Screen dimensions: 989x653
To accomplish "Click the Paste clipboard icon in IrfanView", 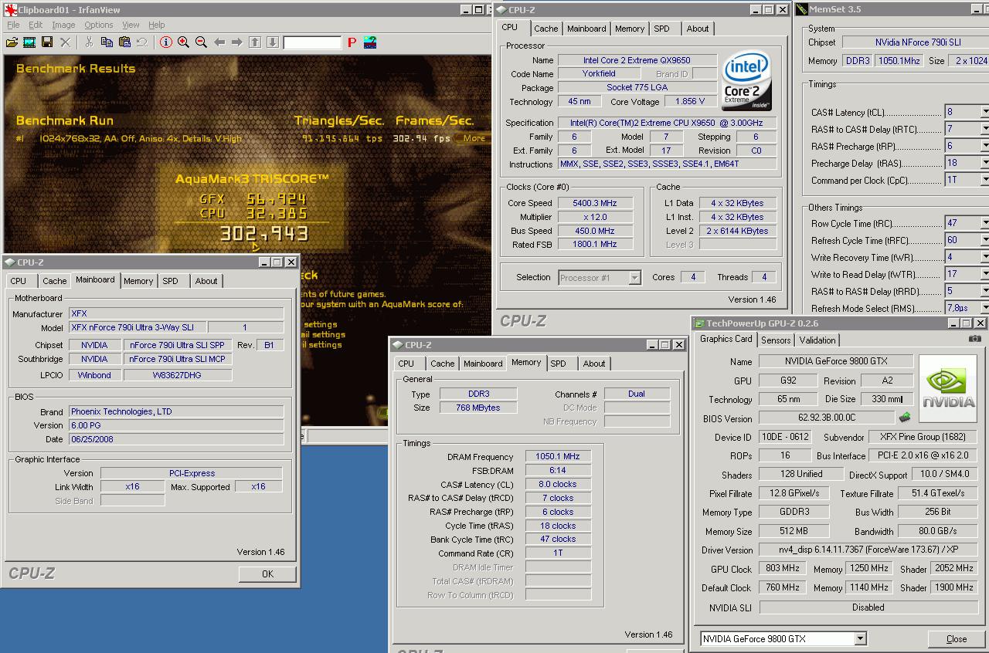I will (124, 42).
